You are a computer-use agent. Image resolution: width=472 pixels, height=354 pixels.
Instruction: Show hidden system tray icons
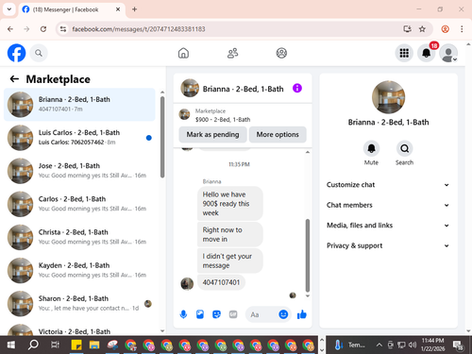click(379, 345)
